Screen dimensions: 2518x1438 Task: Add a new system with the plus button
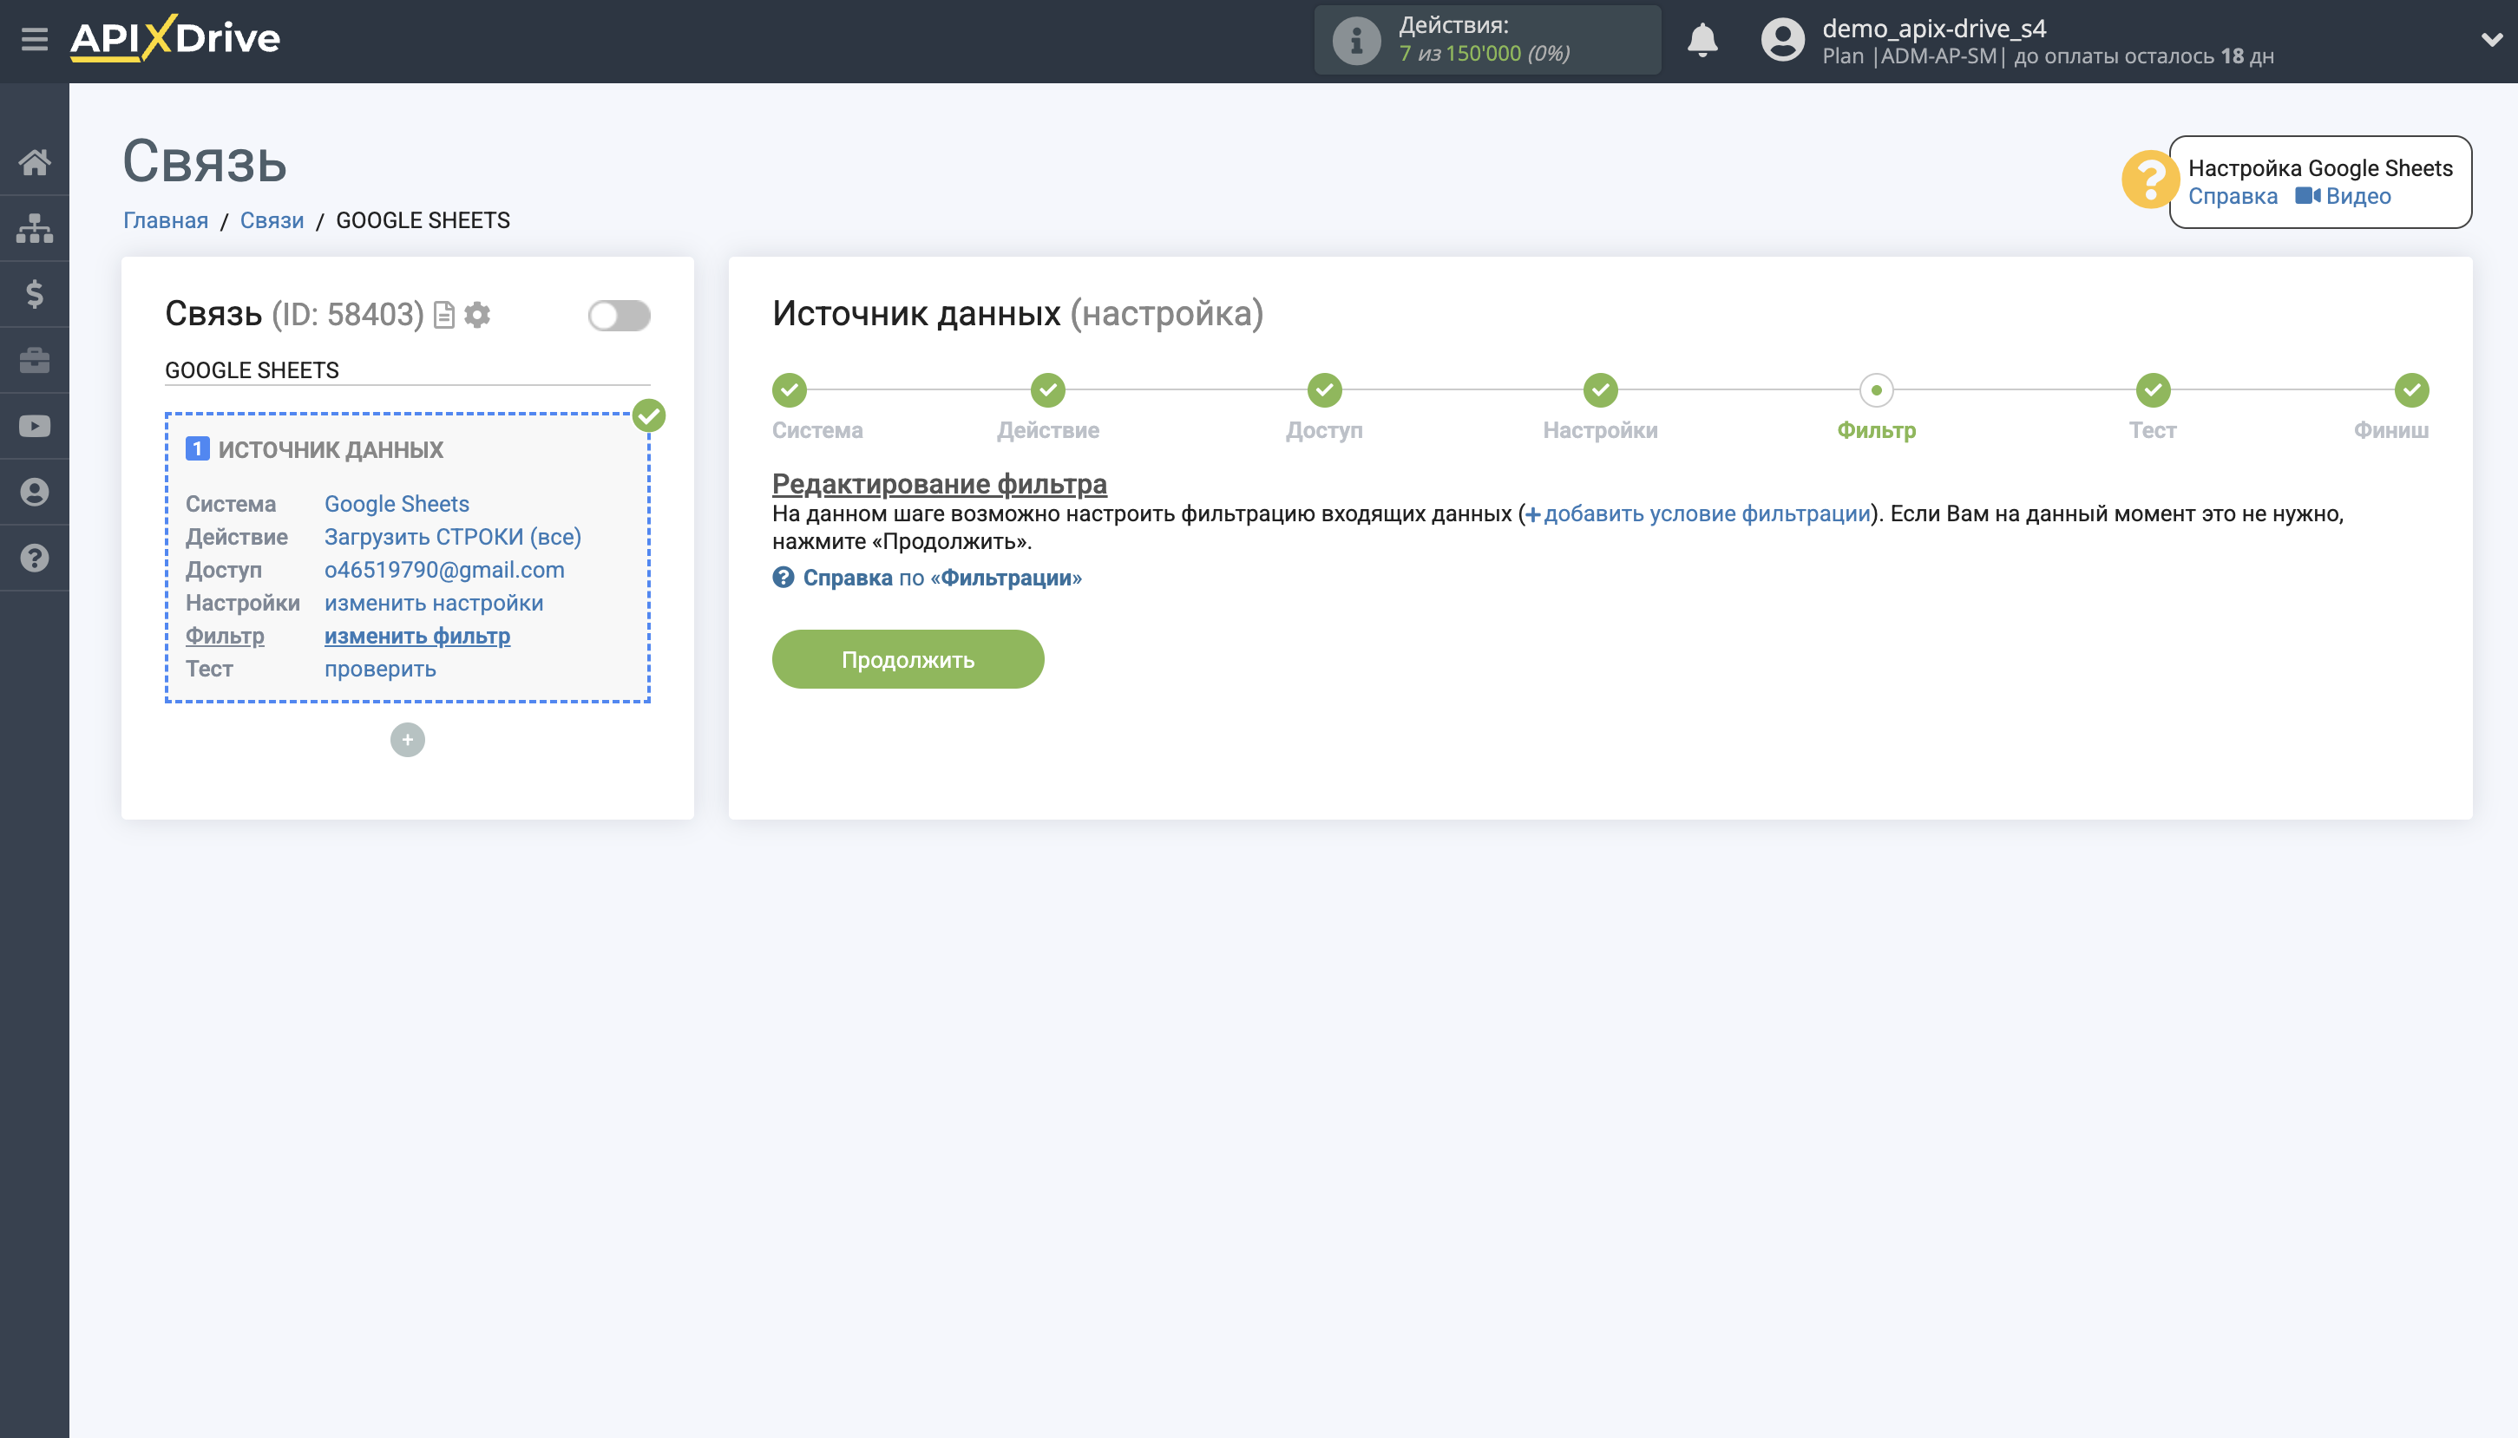point(408,739)
